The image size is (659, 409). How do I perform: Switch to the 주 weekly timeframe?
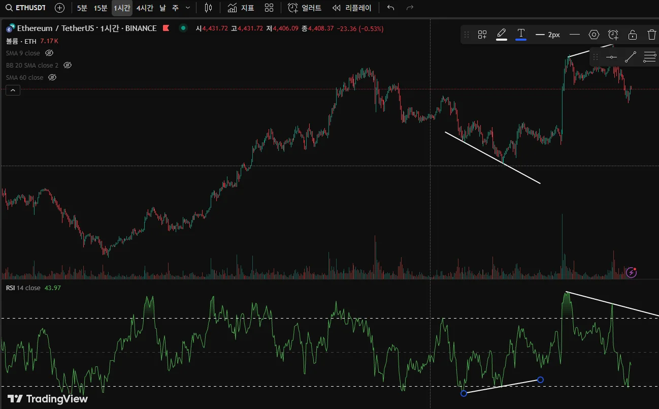pyautogui.click(x=176, y=8)
